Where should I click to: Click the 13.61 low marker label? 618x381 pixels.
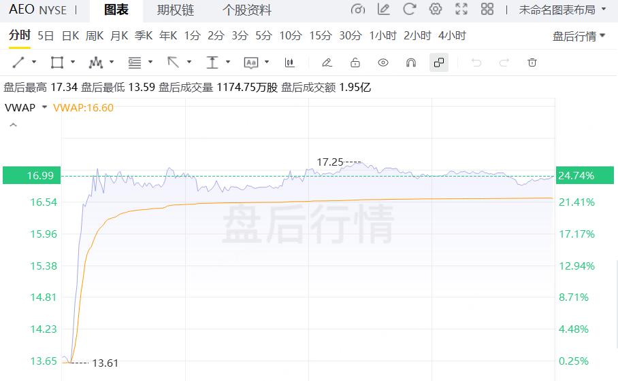(x=105, y=363)
